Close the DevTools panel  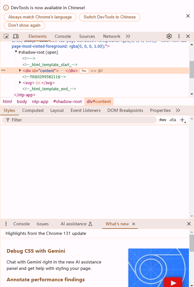tap(188, 36)
